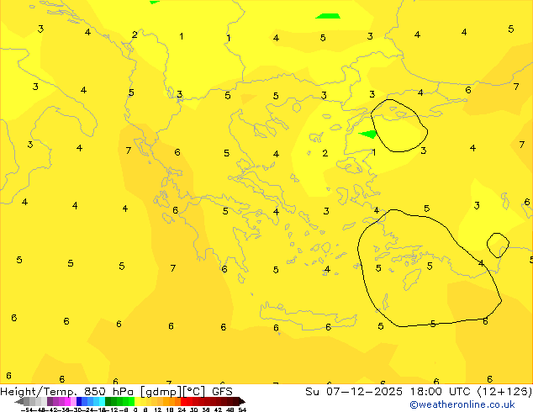Click the 'Height/Temp. 850 hPa' map title
This screenshot has width=533, height=412.
tap(68, 392)
